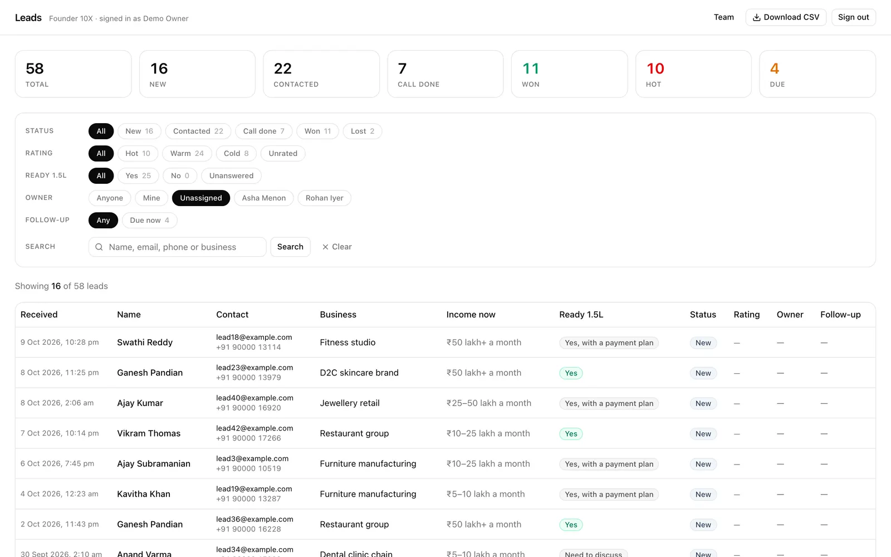Viewport: 891px width, 557px height.
Task: Select the Any follow-up filter
Action: (x=103, y=220)
